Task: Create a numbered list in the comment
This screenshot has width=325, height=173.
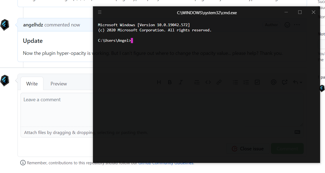Action: click(x=246, y=82)
